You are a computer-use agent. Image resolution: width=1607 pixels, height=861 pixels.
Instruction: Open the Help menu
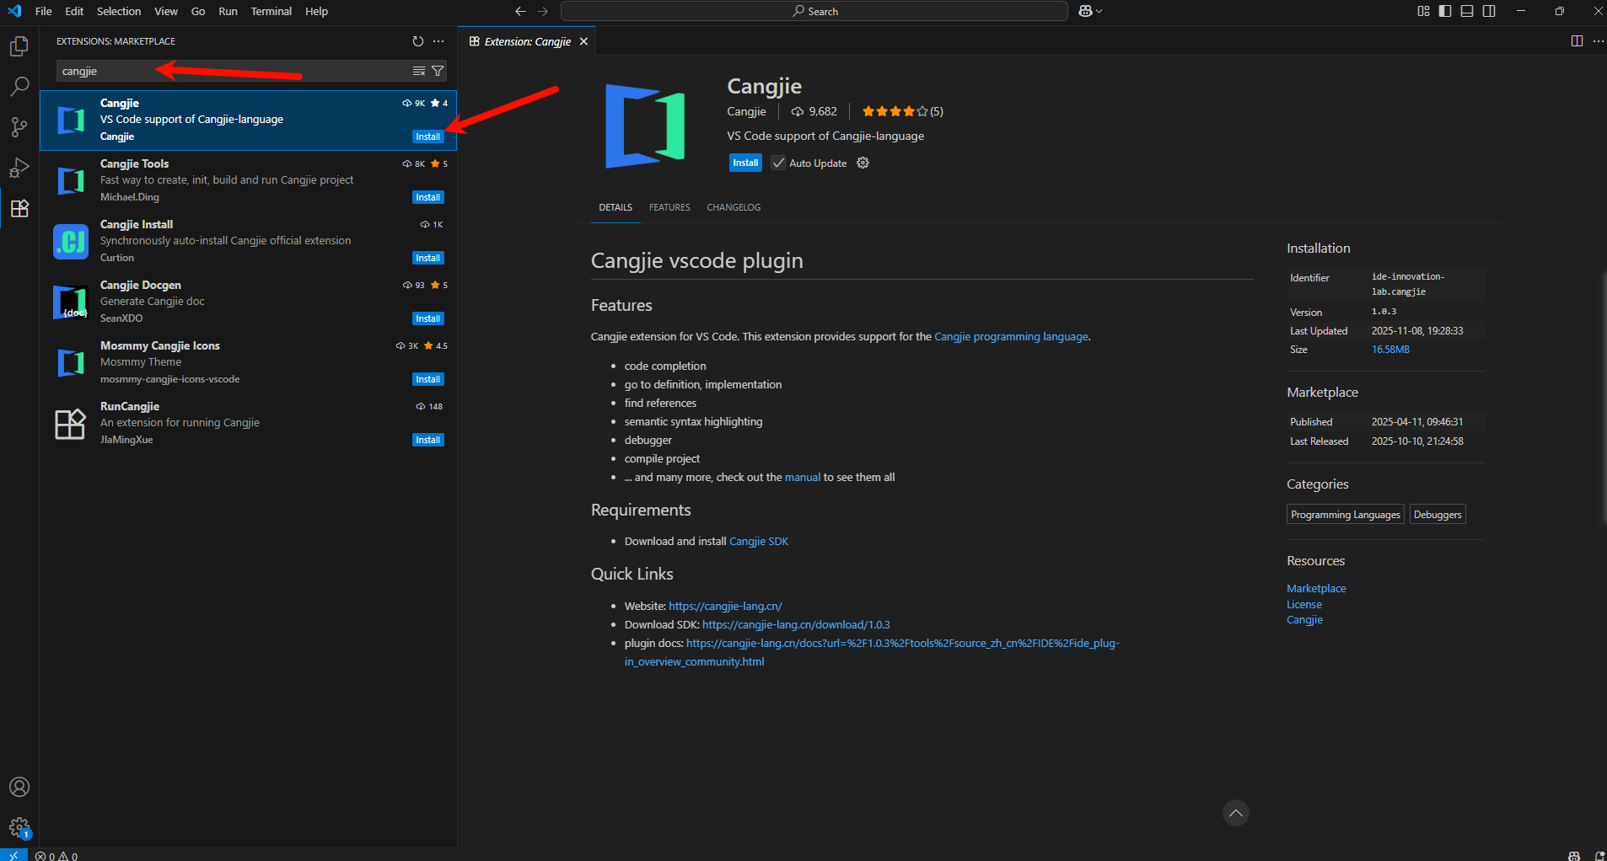[317, 11]
